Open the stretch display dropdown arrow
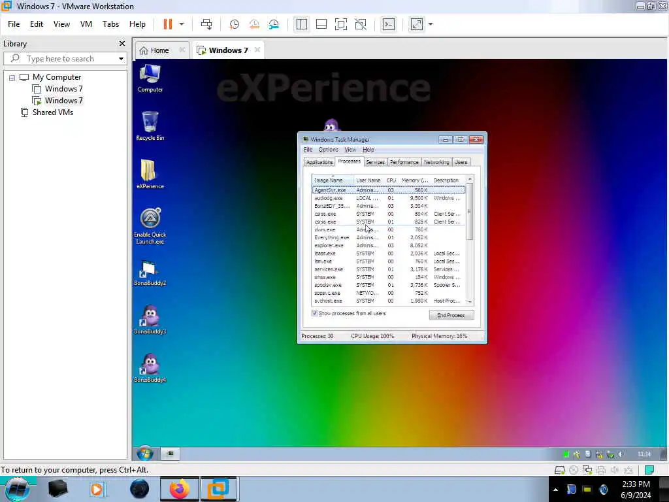669x502 pixels. coord(431,24)
